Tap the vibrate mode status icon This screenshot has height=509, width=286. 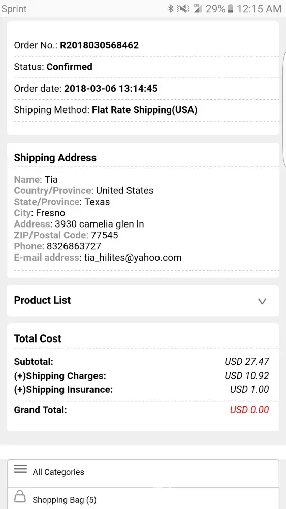tap(183, 9)
